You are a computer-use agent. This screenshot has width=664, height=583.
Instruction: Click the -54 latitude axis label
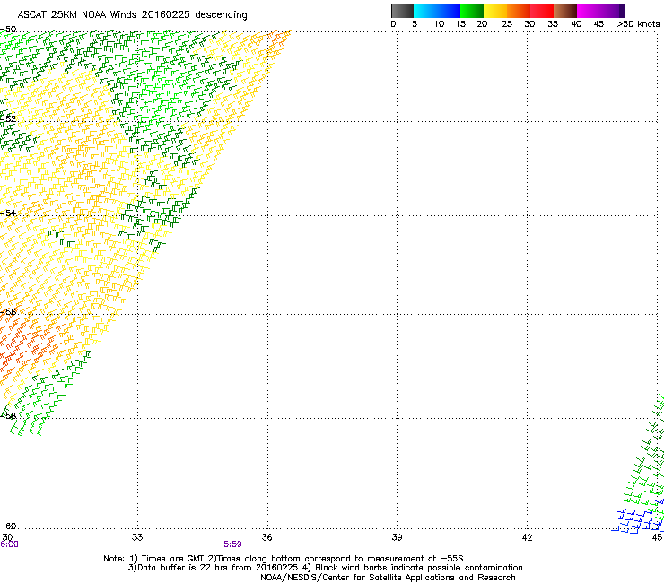(9, 213)
